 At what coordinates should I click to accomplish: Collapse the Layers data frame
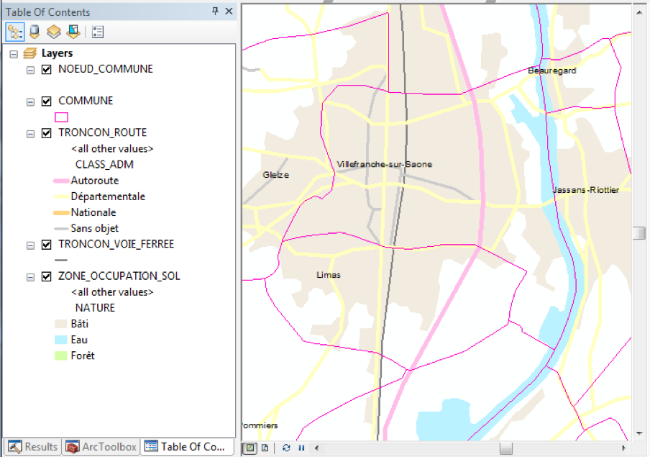(x=14, y=53)
